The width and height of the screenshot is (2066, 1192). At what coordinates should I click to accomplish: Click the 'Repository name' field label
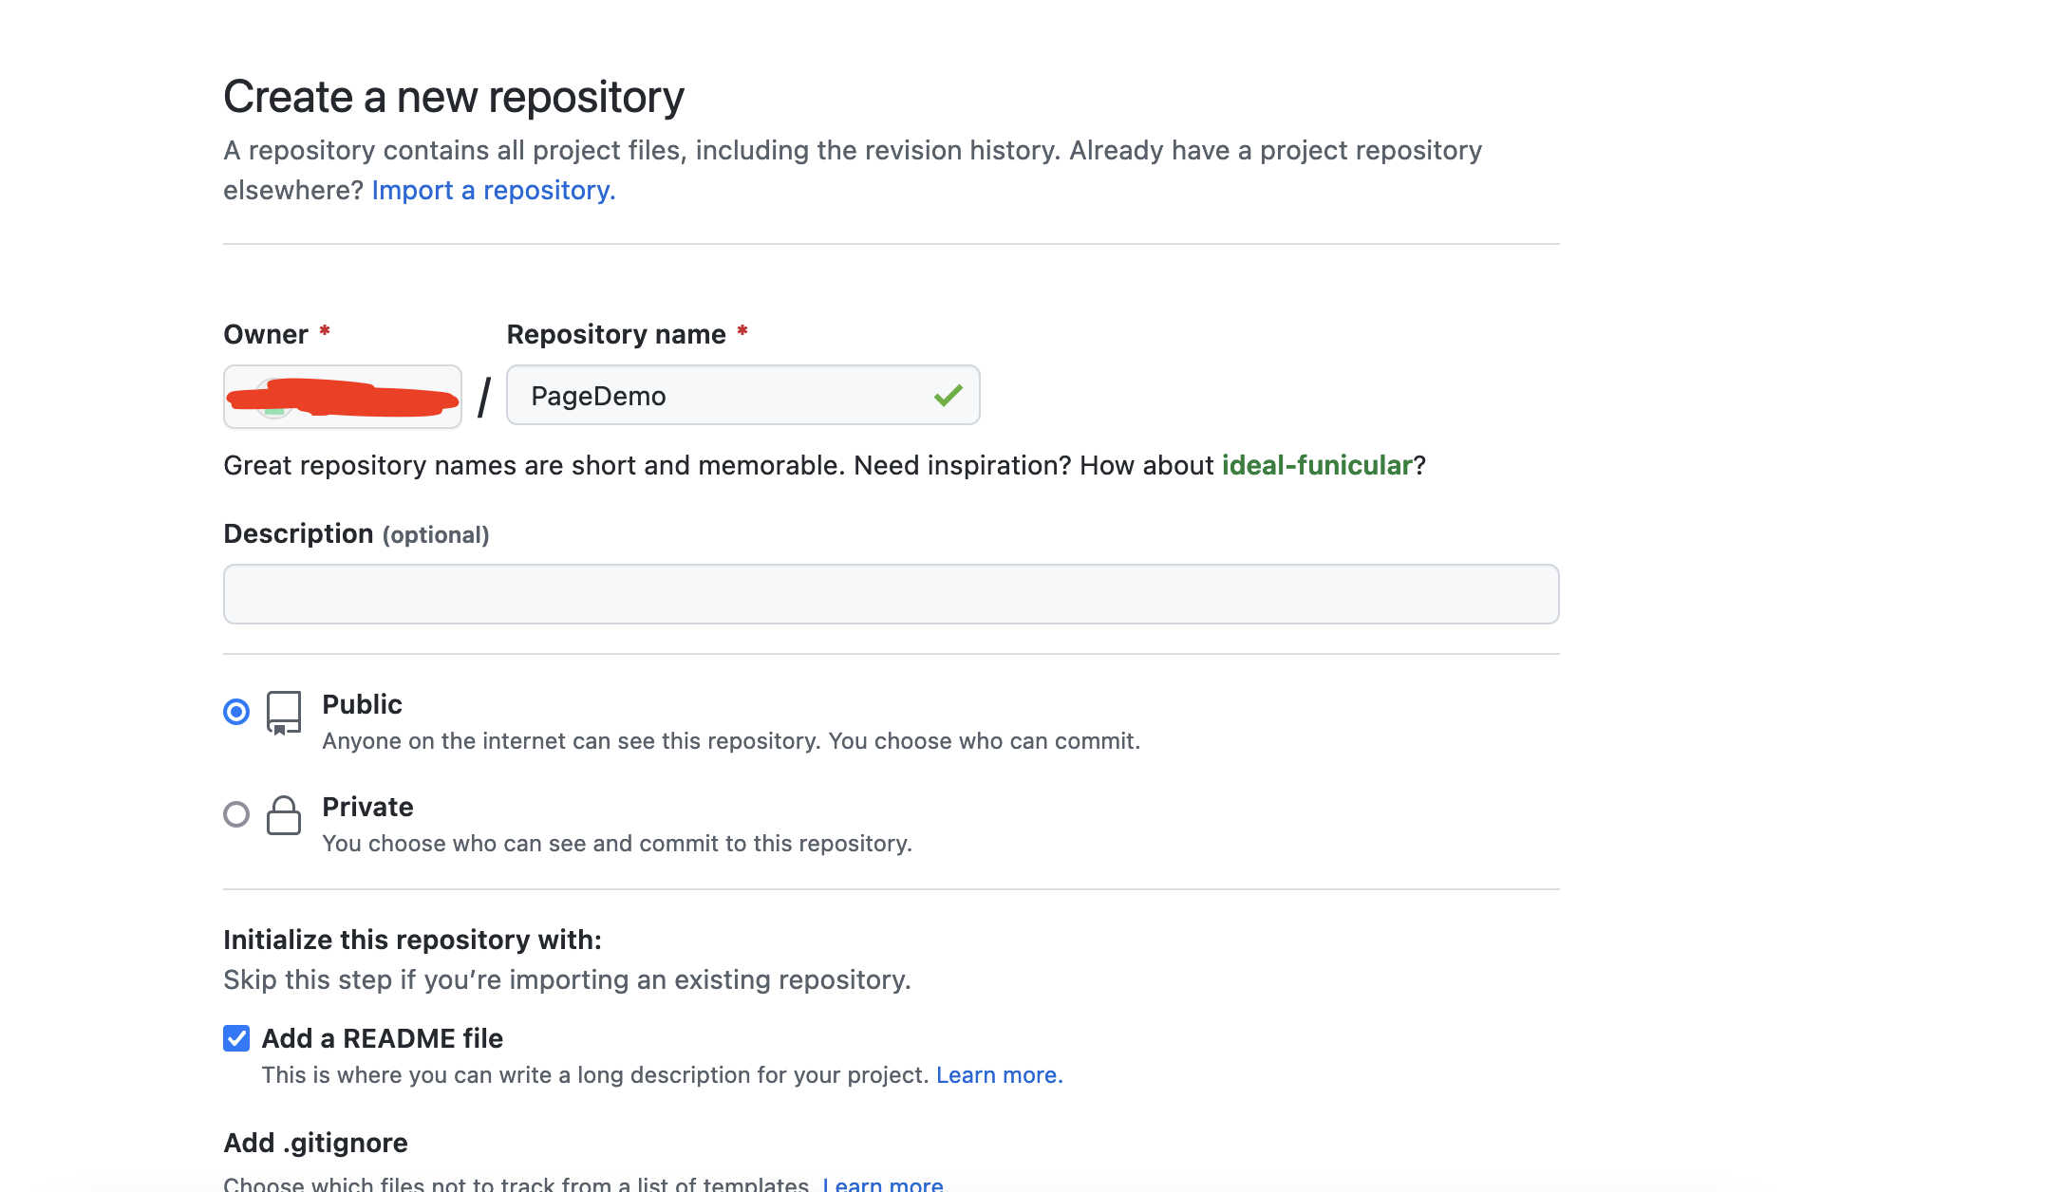click(x=615, y=334)
